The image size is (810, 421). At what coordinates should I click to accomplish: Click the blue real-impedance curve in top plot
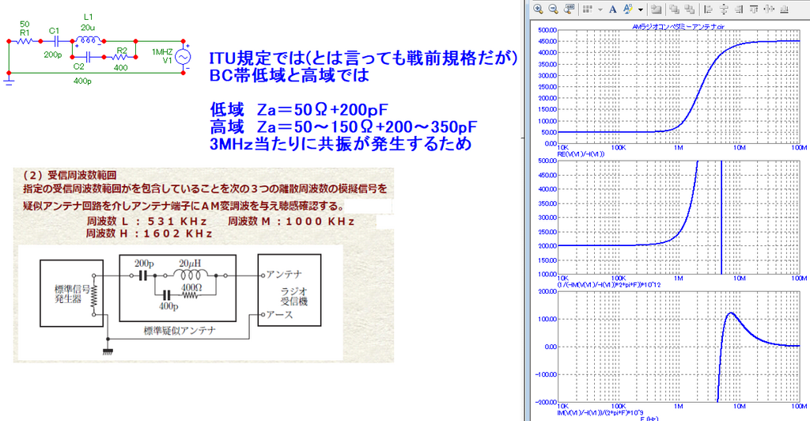[x=698, y=97]
